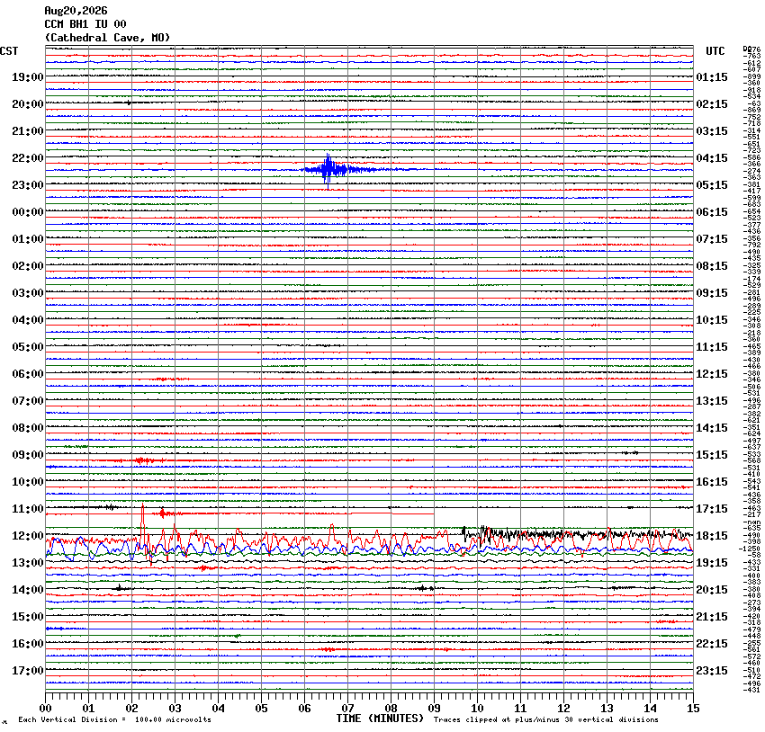Click the 00 minute mark on the time axis

click(x=45, y=709)
